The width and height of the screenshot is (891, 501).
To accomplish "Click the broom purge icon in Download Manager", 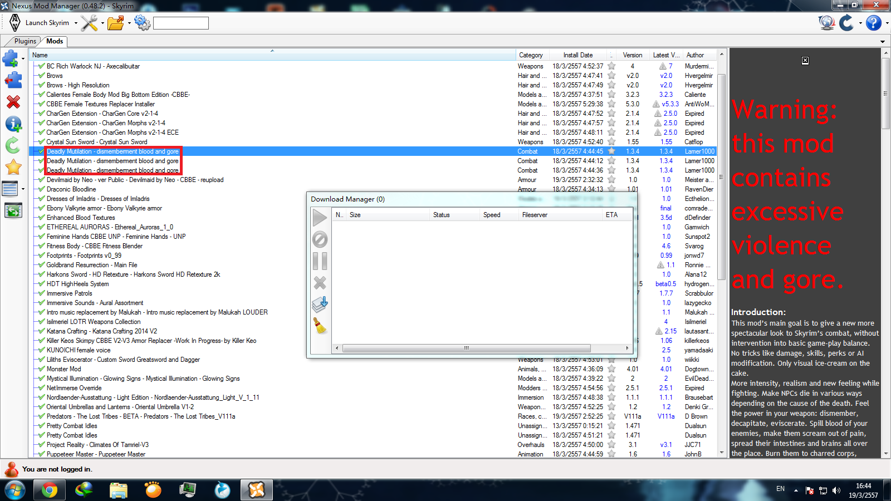I will [x=320, y=326].
